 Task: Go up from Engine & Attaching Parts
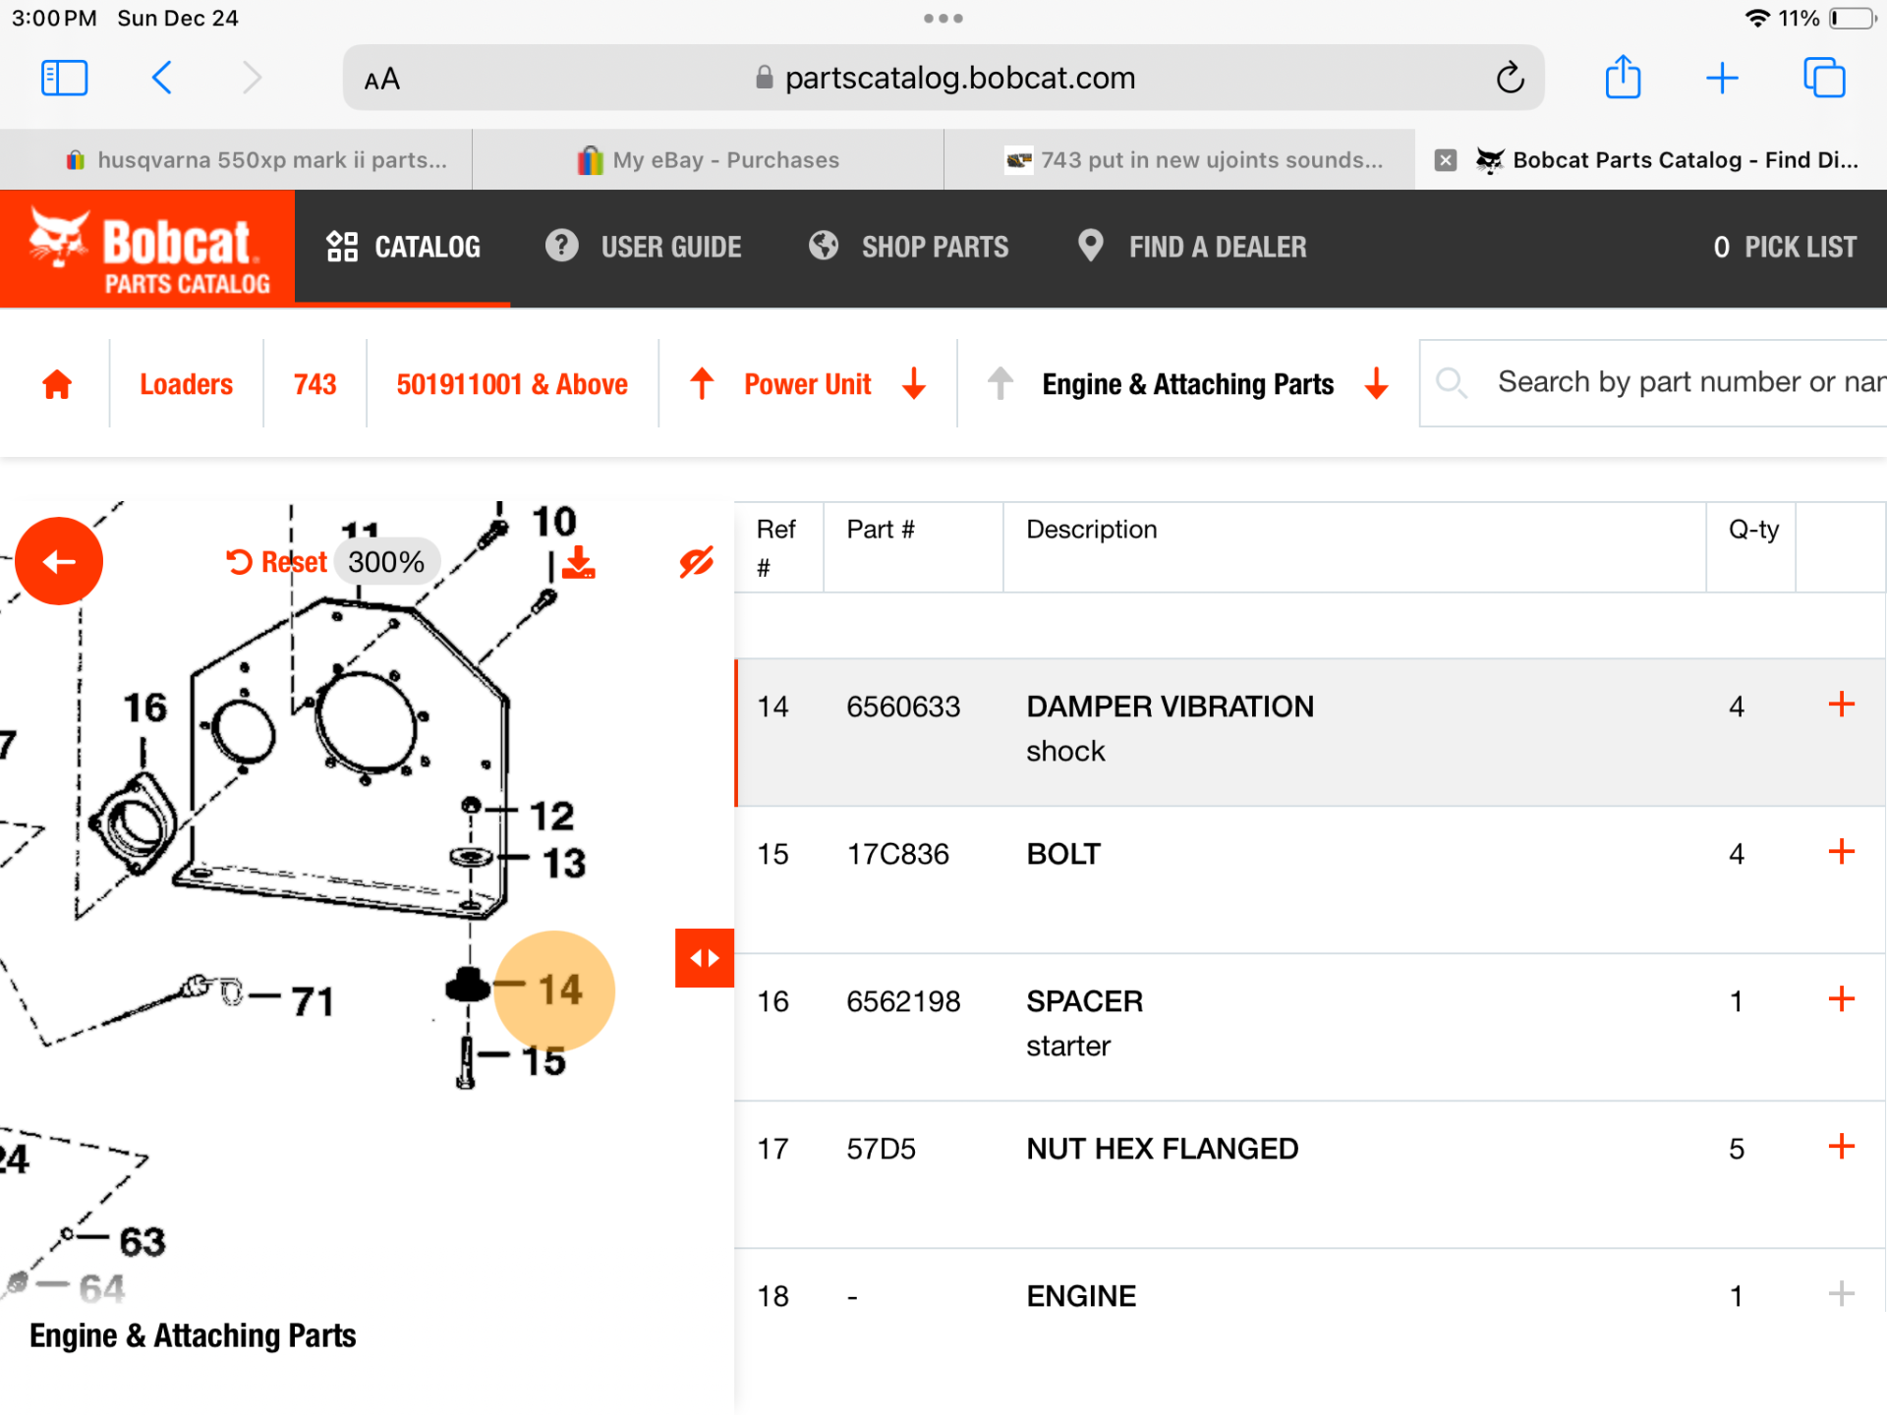[x=1000, y=383]
